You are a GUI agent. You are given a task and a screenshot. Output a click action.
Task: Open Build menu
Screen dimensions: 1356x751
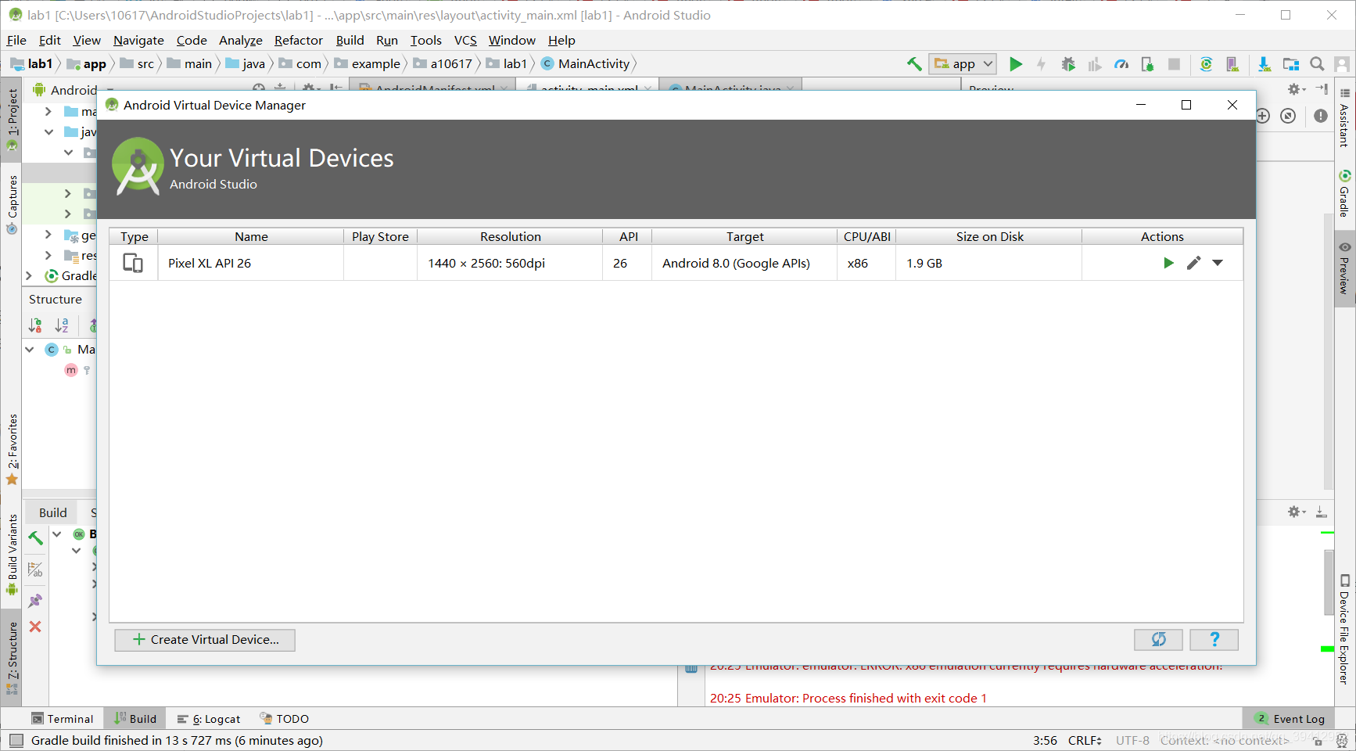click(x=350, y=40)
